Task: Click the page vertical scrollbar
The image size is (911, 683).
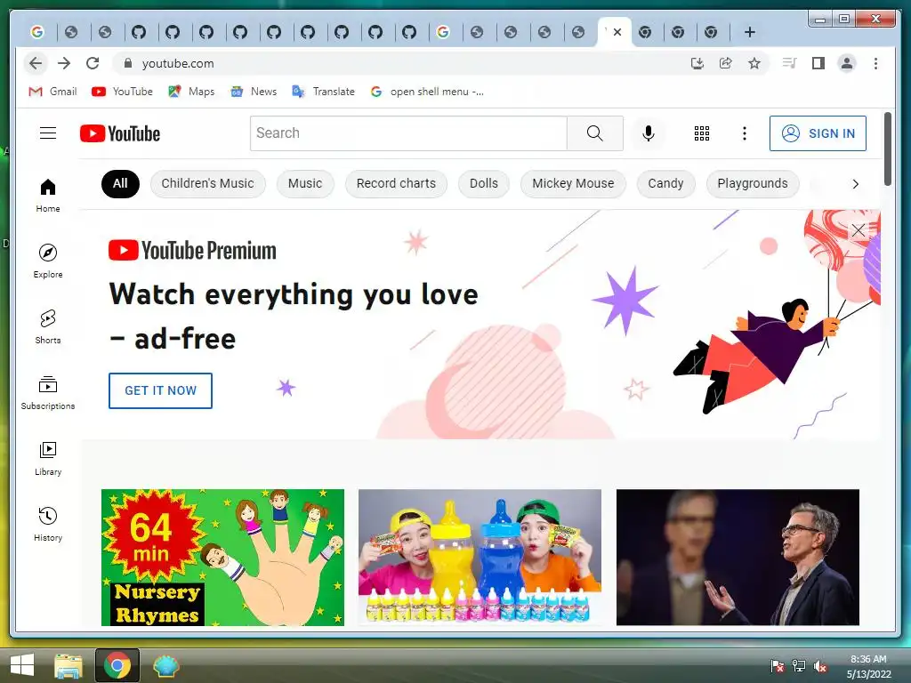Action: tap(888, 149)
